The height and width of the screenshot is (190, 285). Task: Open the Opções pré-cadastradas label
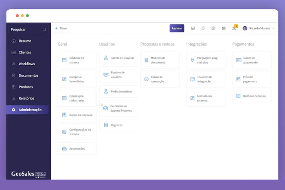click(x=77, y=98)
